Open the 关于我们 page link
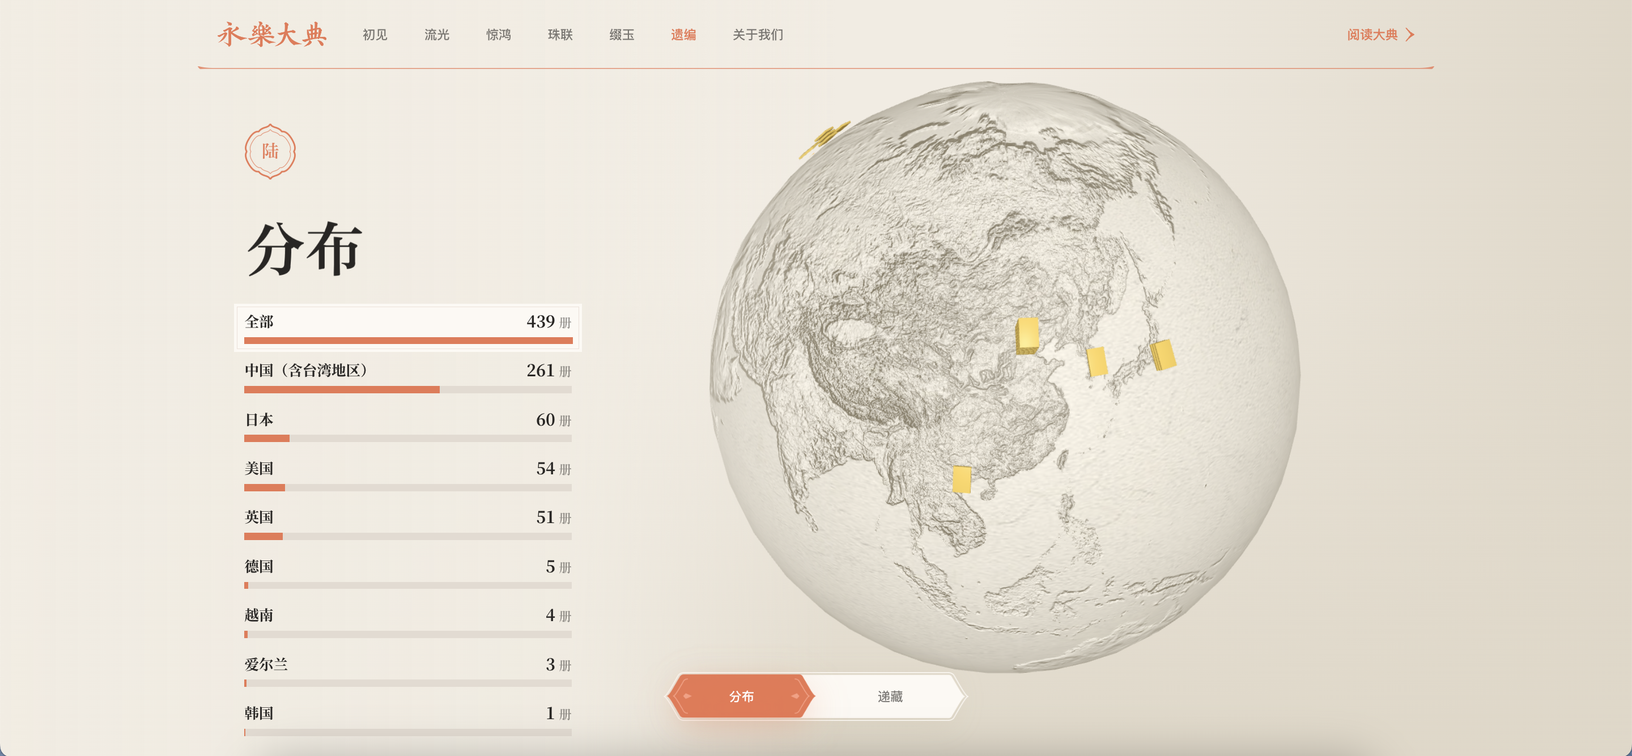Image resolution: width=1632 pixels, height=756 pixels. pos(758,35)
